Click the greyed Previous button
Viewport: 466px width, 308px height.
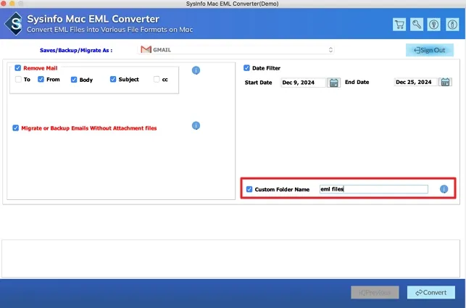(x=375, y=293)
